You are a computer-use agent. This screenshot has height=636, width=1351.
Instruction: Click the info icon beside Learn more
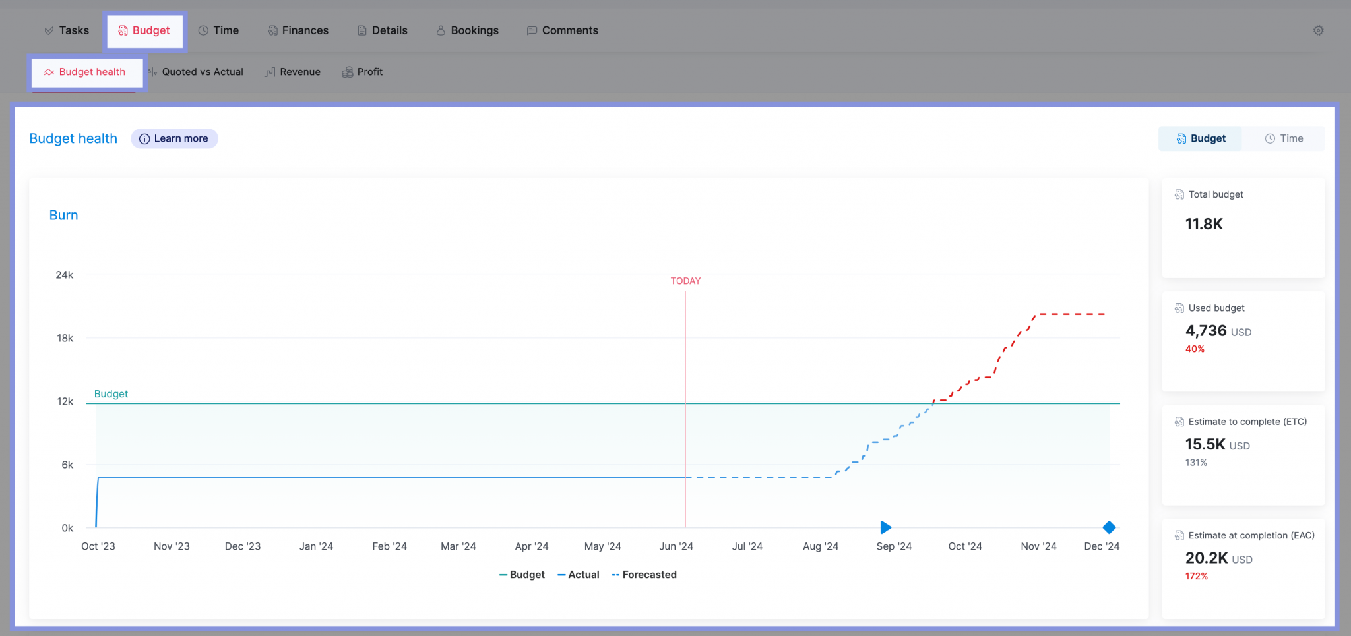pos(144,138)
